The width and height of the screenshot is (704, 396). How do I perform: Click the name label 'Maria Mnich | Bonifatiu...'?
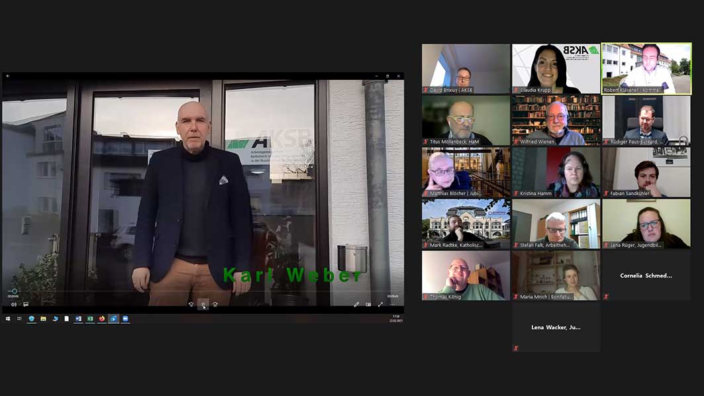click(546, 297)
